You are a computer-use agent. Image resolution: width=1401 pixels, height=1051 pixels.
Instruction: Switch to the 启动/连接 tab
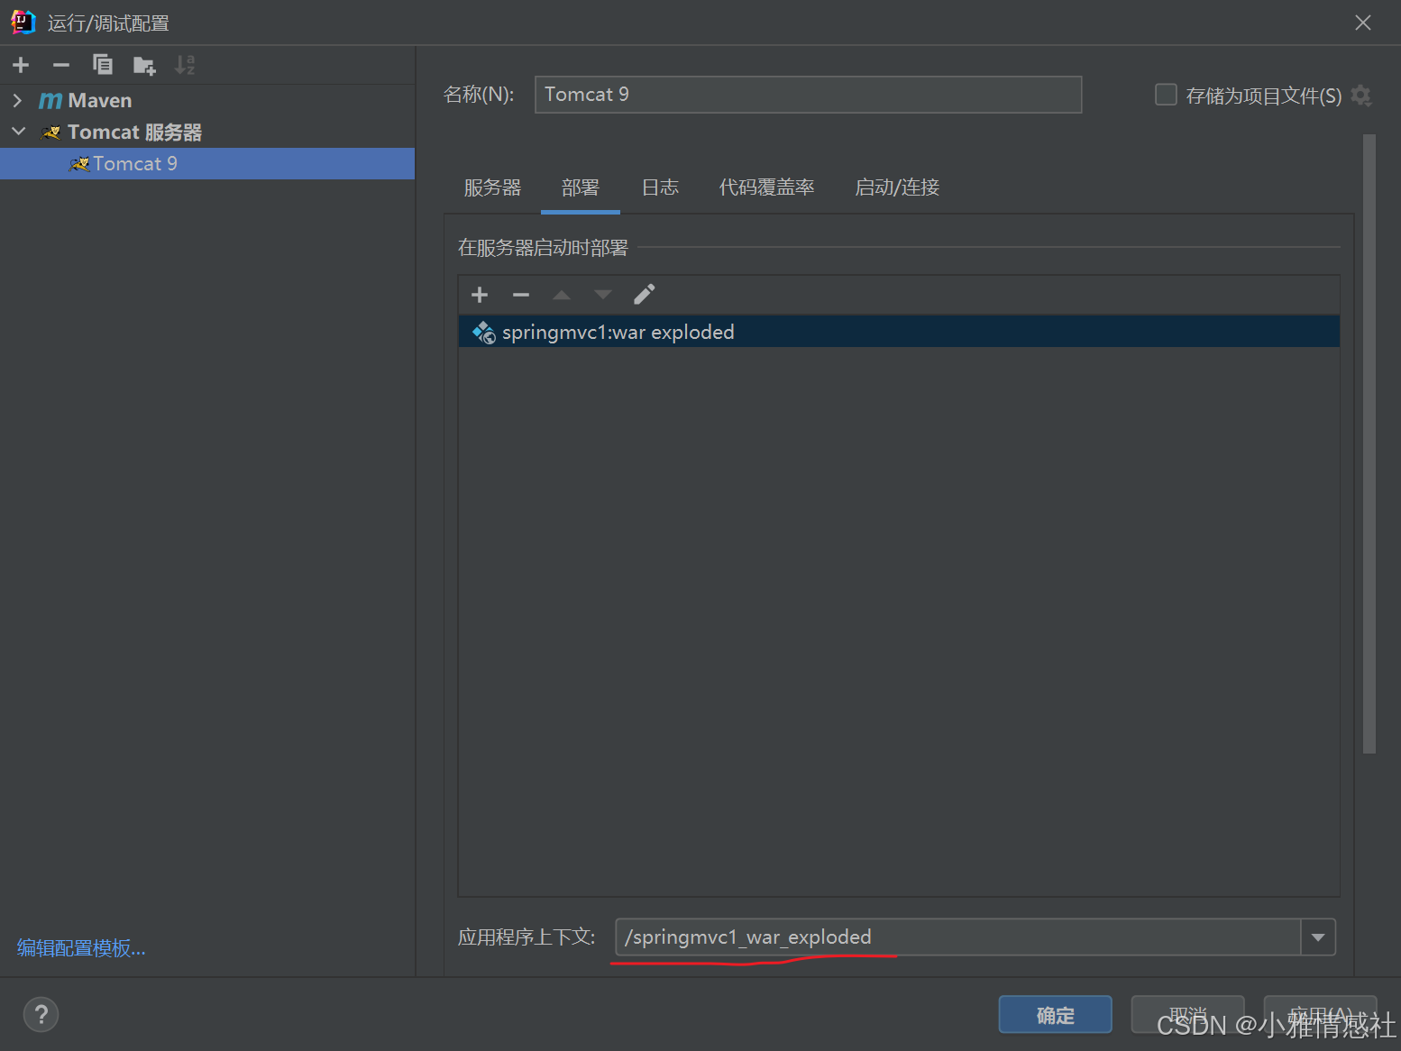pos(897,187)
